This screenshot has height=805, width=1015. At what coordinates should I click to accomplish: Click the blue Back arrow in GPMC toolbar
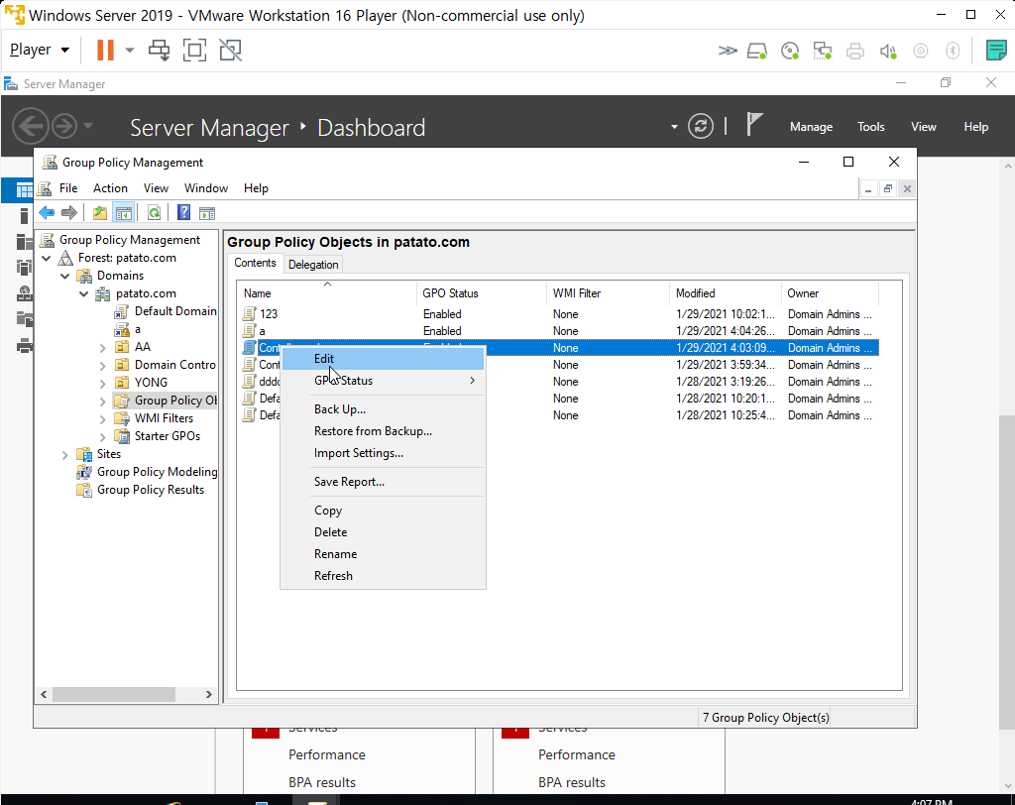pyautogui.click(x=47, y=212)
